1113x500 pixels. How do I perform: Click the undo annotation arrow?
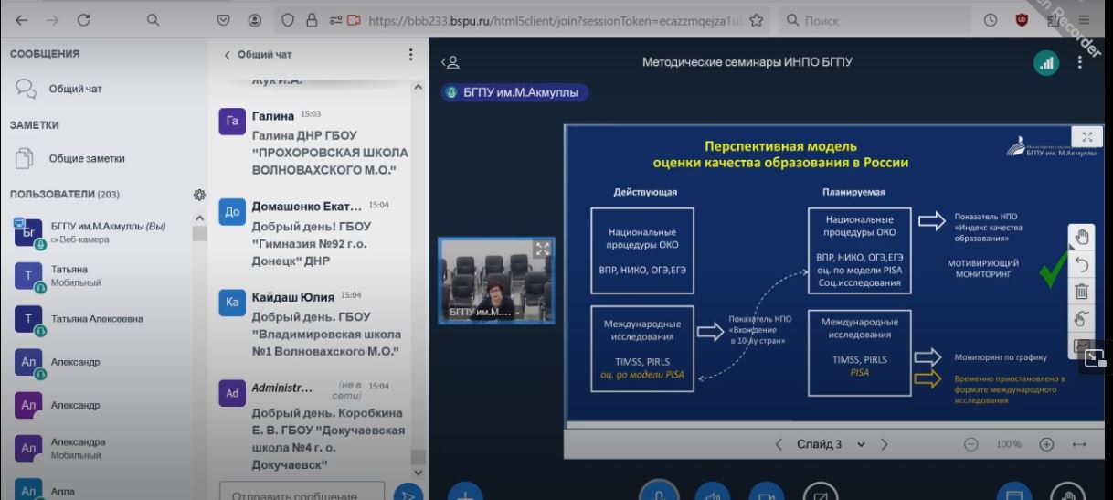tap(1081, 264)
